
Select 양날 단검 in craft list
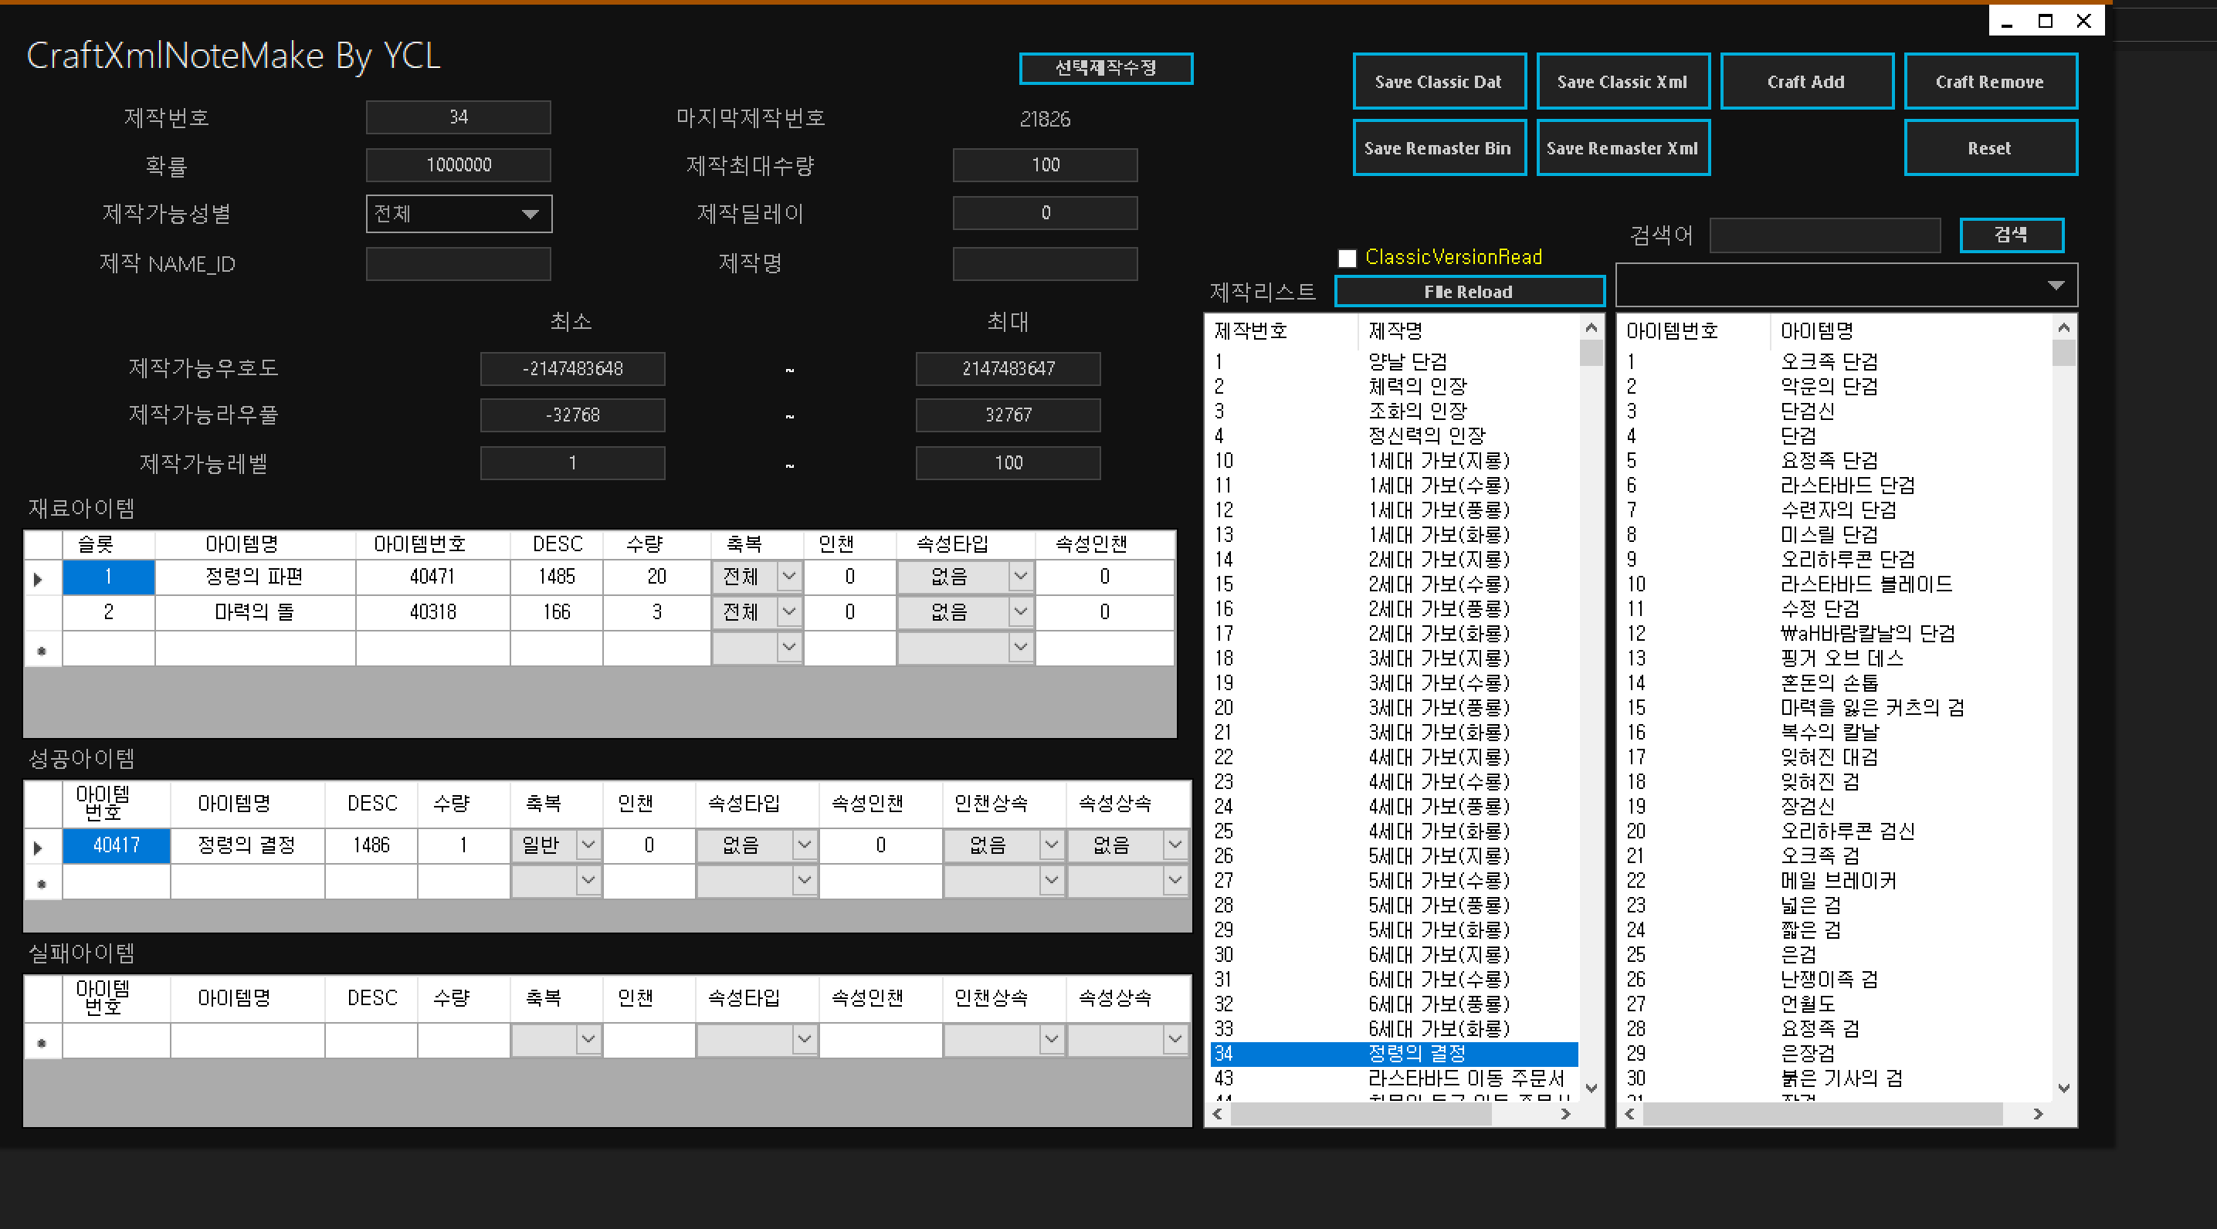(1395, 361)
